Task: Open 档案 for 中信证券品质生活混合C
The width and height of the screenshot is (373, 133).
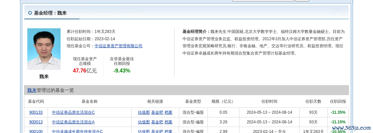Action: click(169, 112)
